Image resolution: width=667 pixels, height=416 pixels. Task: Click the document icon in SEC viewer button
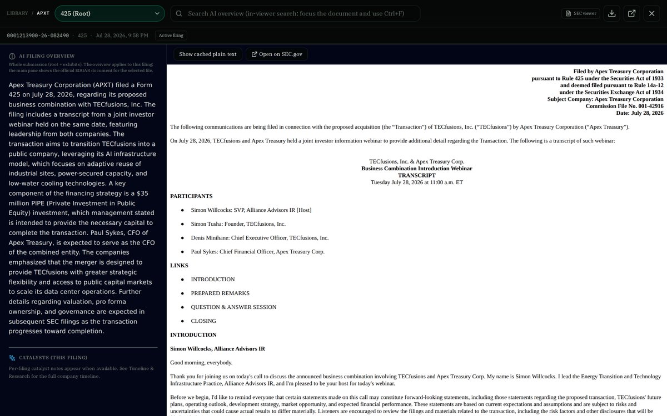click(569, 13)
